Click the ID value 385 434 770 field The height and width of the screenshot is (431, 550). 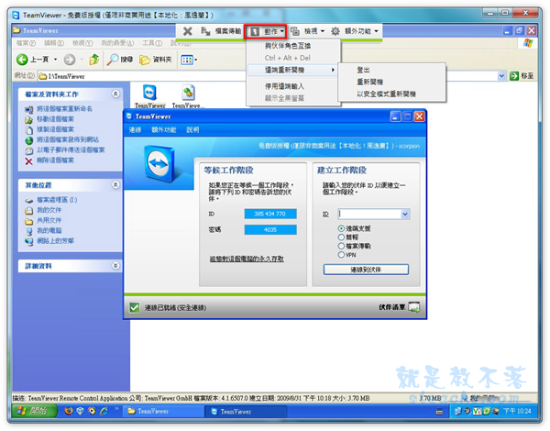(270, 214)
